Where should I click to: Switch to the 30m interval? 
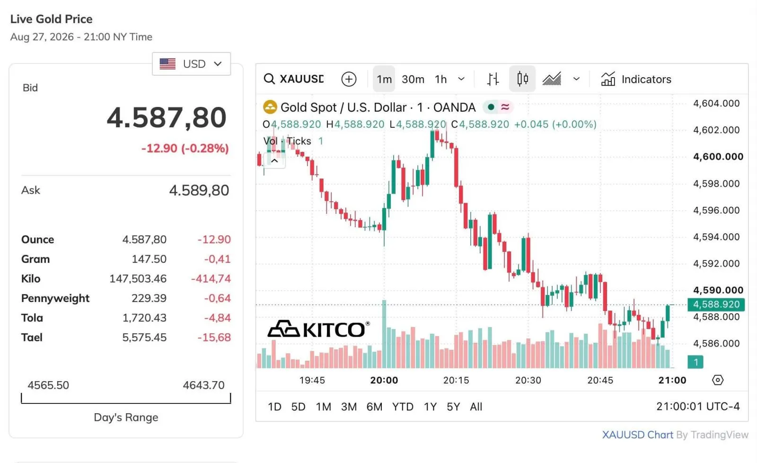pos(413,79)
